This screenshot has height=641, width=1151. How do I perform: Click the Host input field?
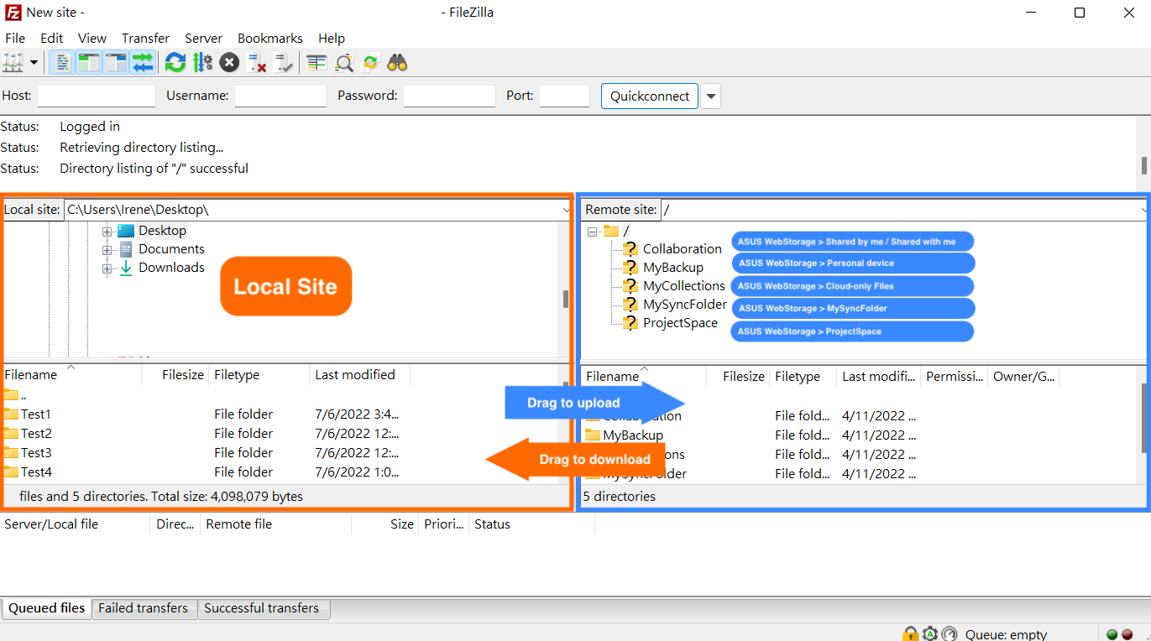pyautogui.click(x=97, y=96)
